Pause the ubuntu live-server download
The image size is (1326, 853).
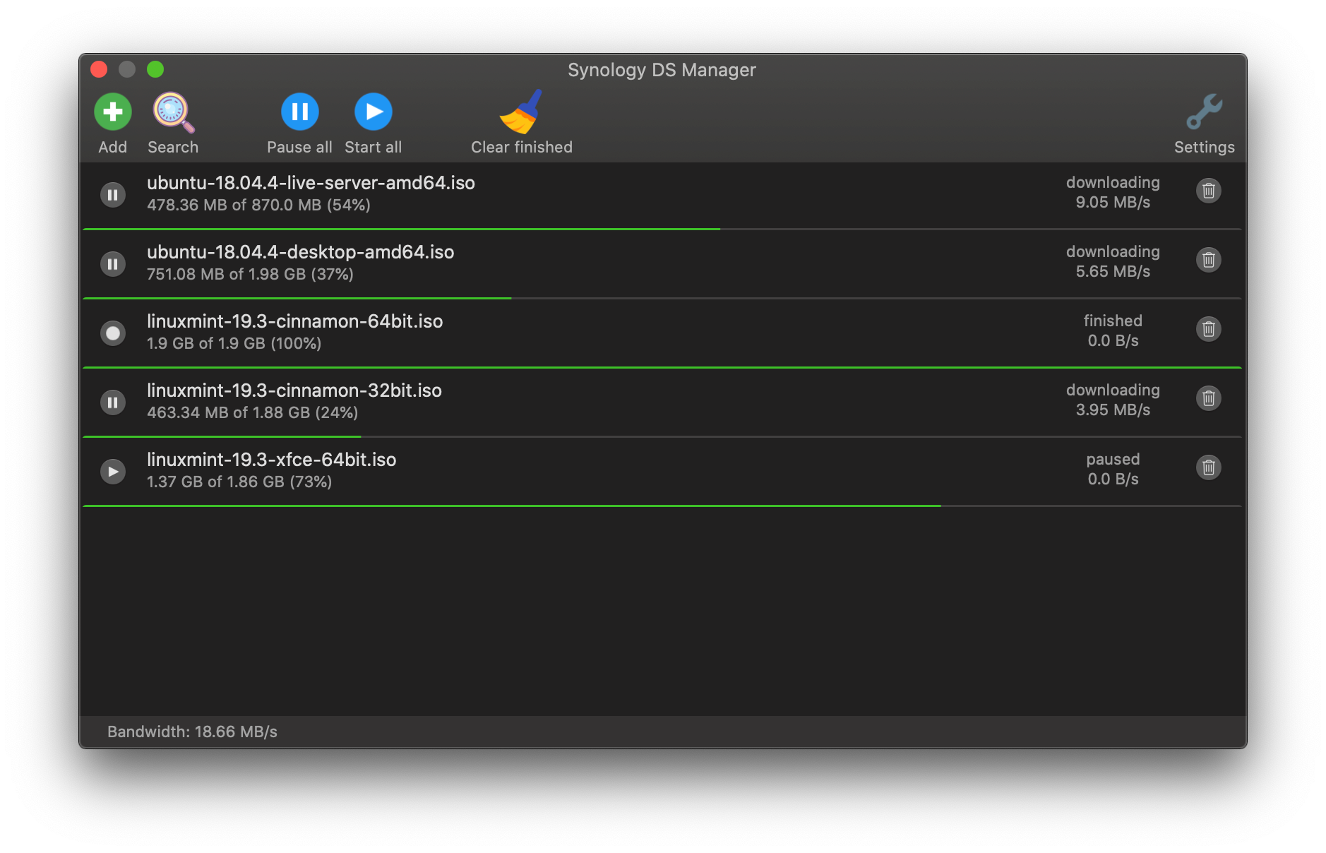tap(113, 194)
